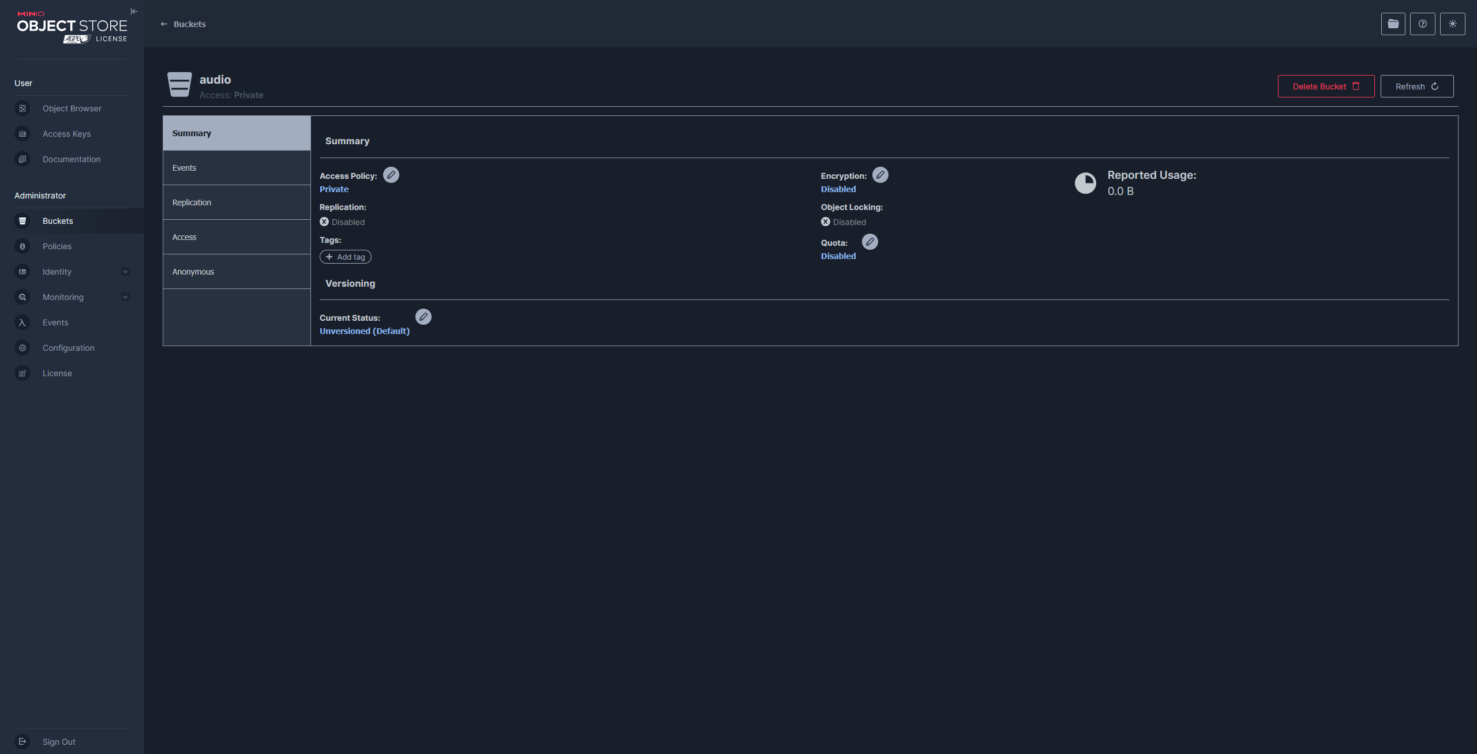The width and height of the screenshot is (1477, 754).
Task: Click the back arrow next to Buckets
Action: coord(164,24)
